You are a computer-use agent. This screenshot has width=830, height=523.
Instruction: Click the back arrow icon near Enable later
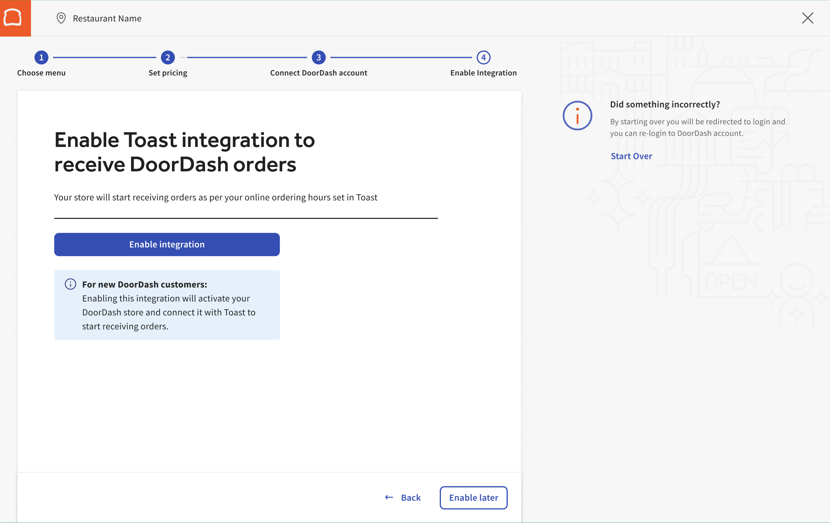point(388,497)
